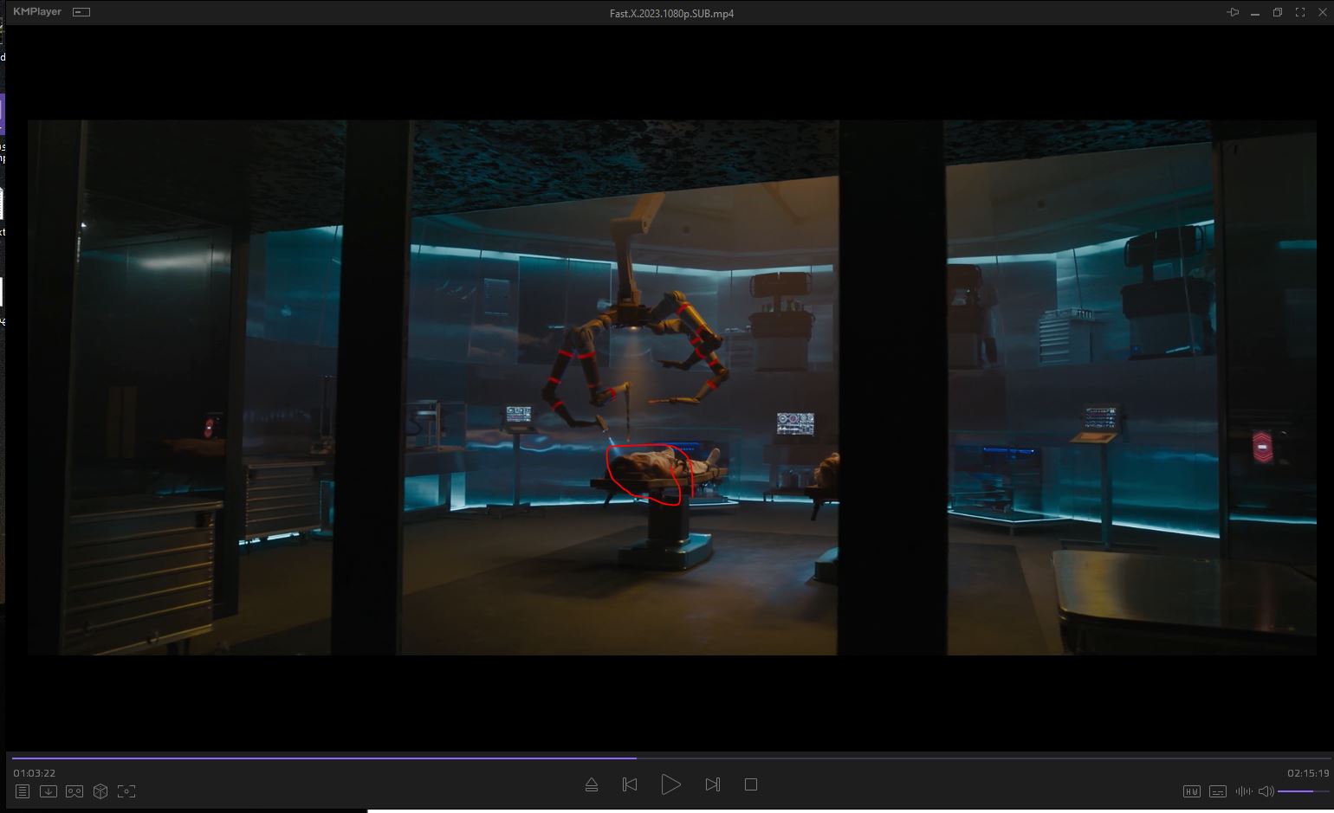Click the download video icon

(49, 791)
